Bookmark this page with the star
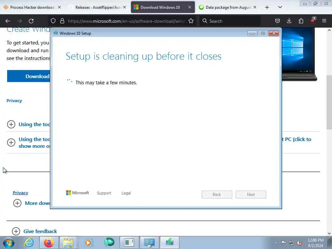 coord(191,21)
